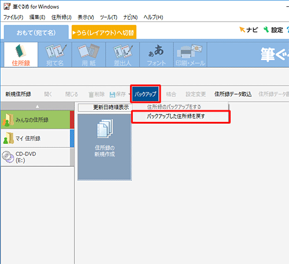Open the 表示(V) menu
Viewport: 289px width, 264px height.
86,17
